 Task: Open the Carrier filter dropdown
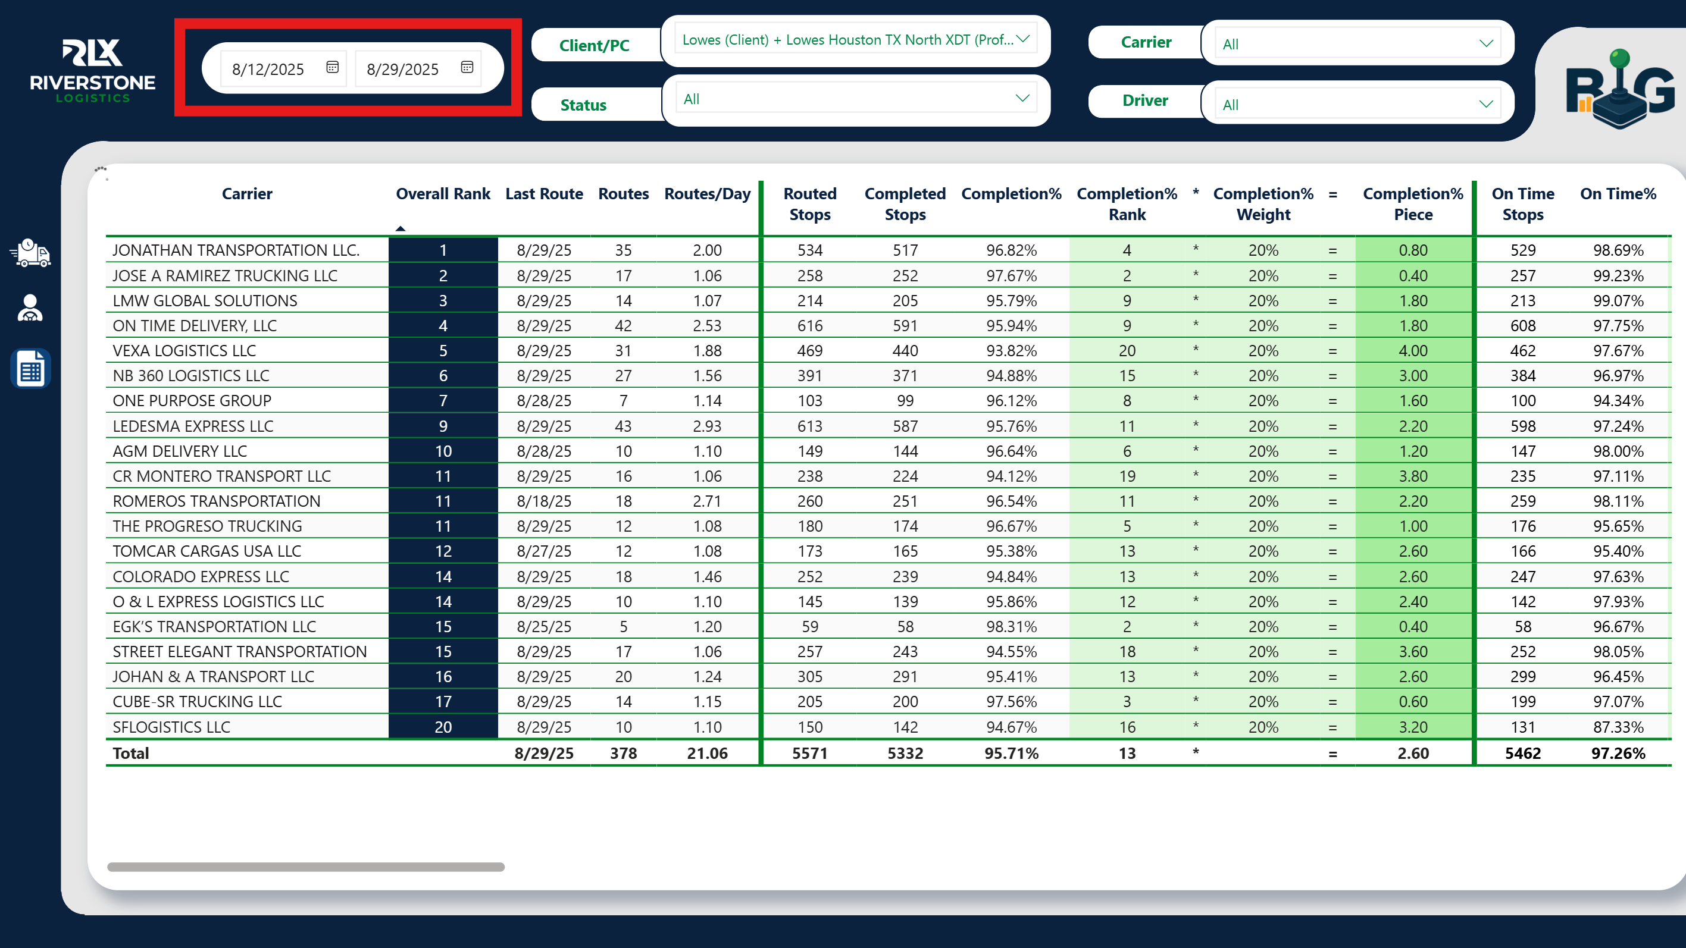click(1485, 44)
